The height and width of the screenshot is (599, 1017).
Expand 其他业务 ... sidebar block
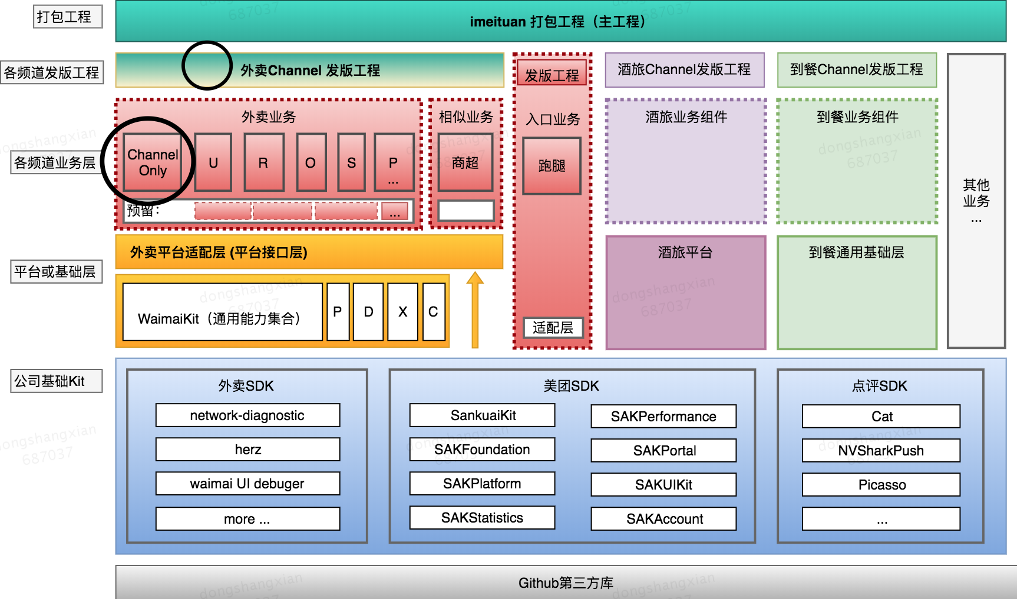[976, 201]
